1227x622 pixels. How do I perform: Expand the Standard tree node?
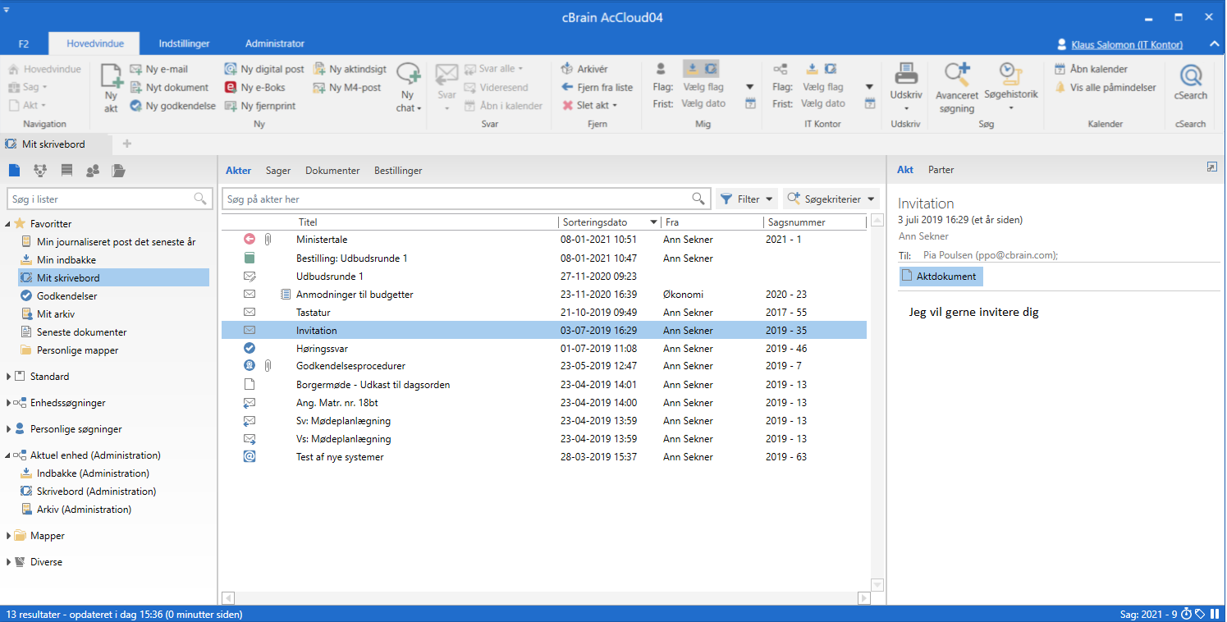pos(8,377)
